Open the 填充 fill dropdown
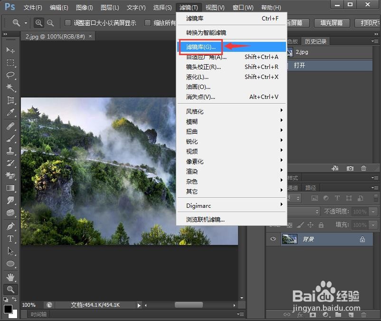Screen dimensions: 381x321 373,225
